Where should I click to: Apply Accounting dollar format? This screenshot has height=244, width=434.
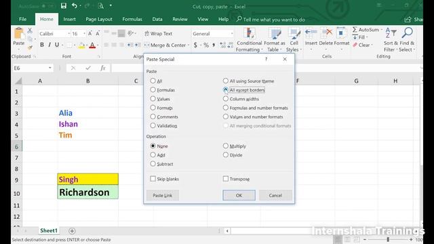click(195, 45)
